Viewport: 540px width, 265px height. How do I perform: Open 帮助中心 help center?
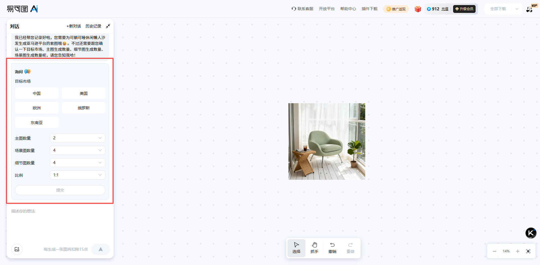click(348, 9)
